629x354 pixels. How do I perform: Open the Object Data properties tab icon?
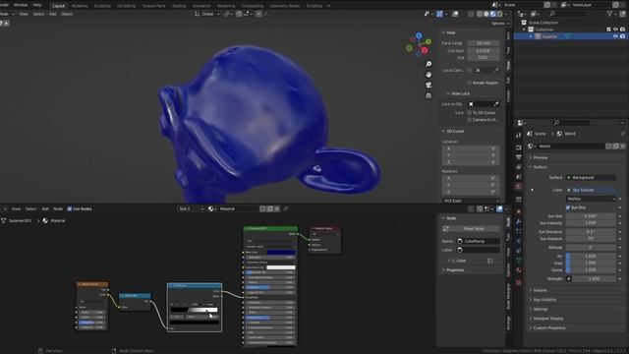(x=519, y=261)
